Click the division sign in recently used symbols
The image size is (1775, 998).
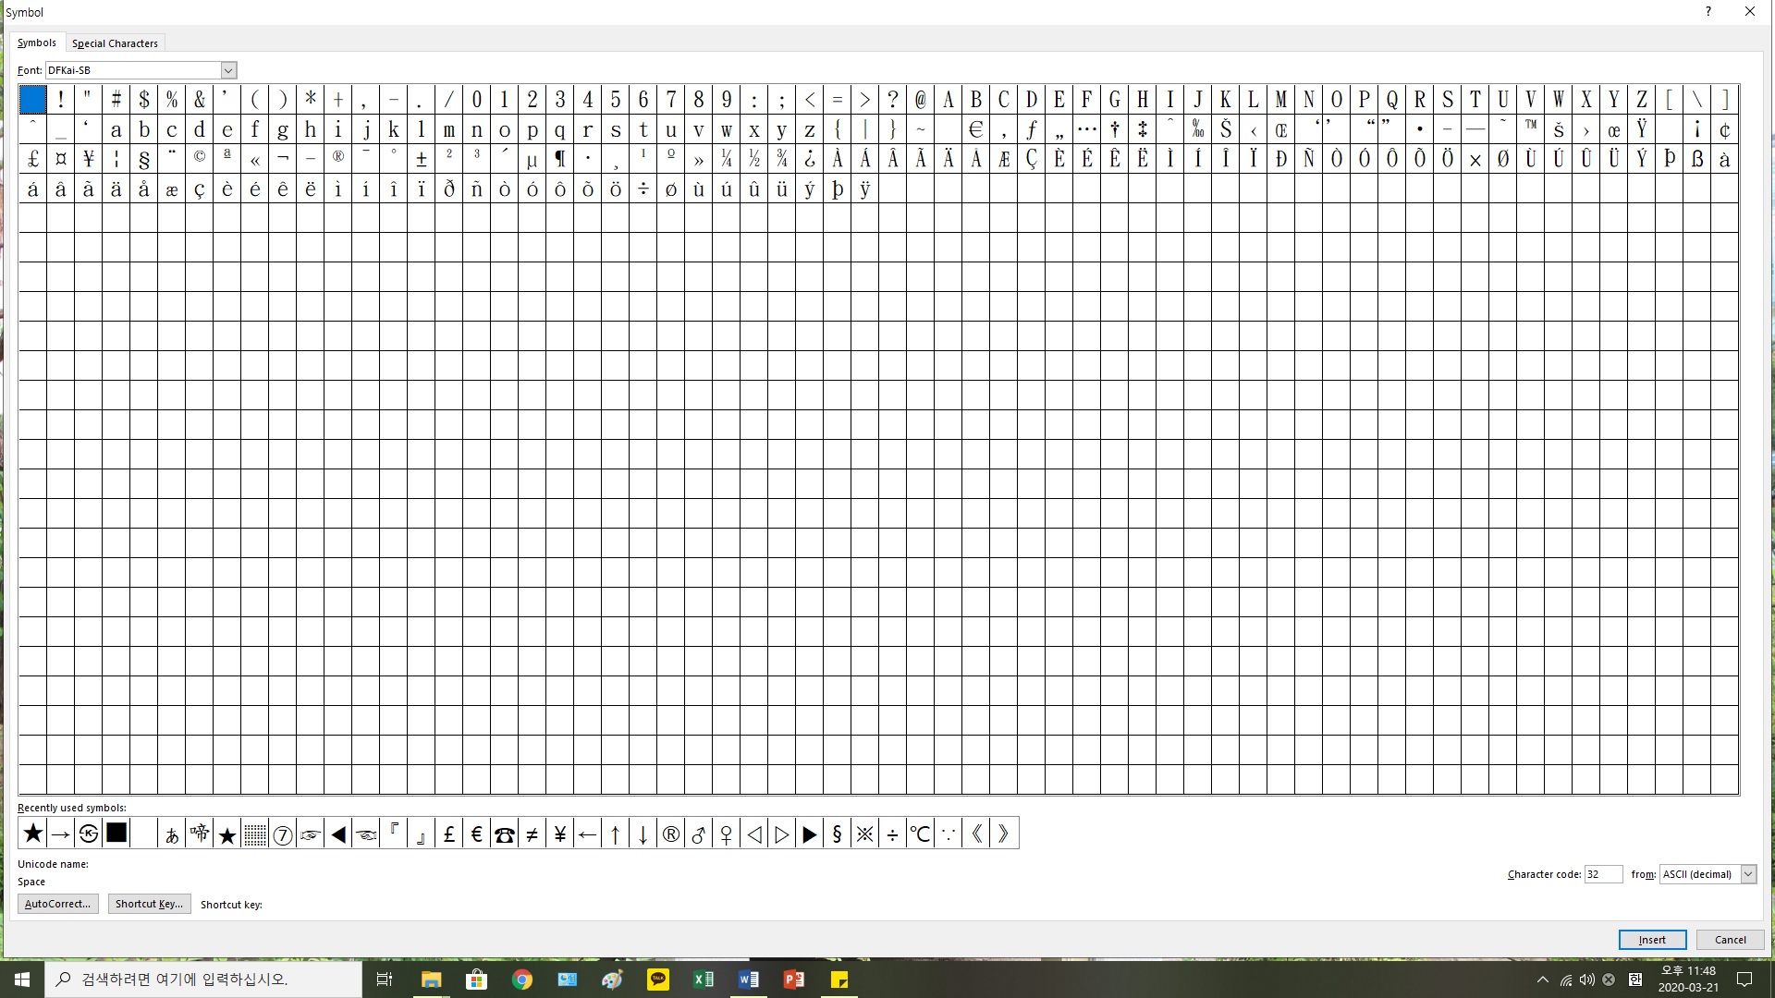point(894,834)
